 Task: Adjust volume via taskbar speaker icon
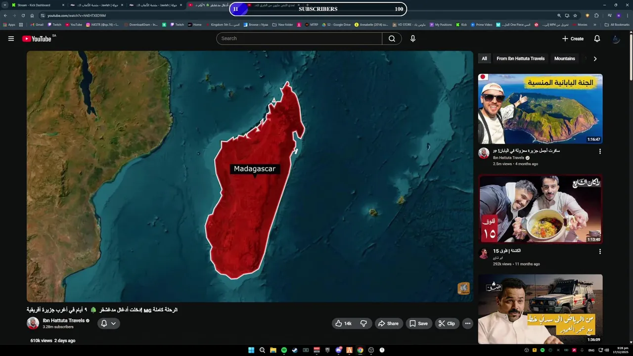tap(607, 350)
